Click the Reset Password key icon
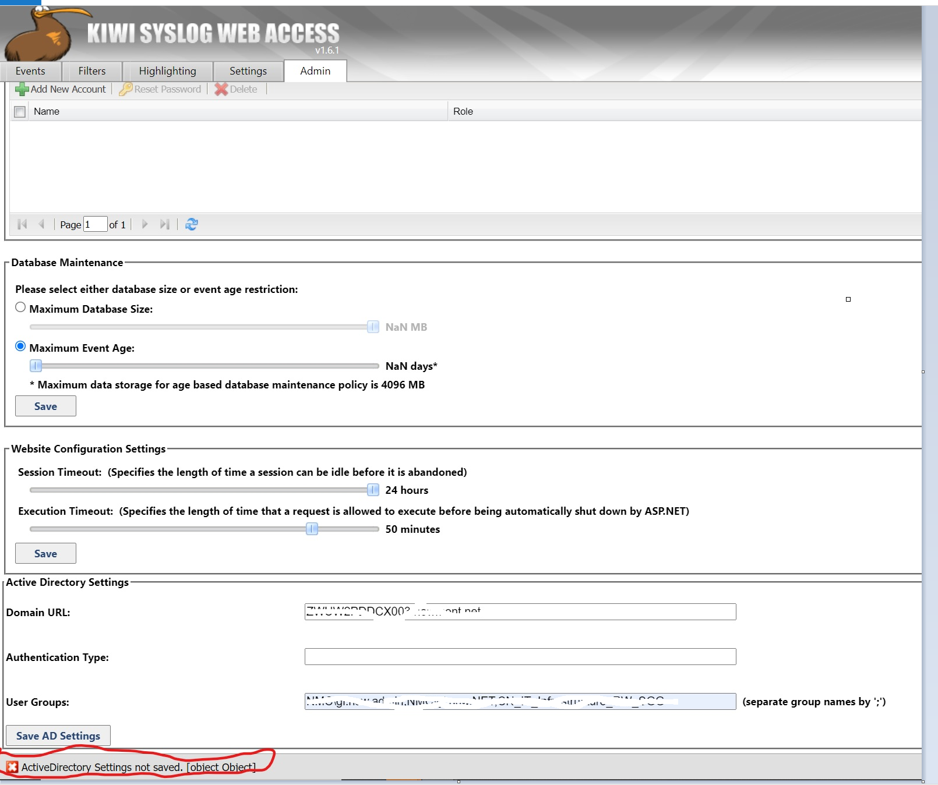 click(x=125, y=89)
